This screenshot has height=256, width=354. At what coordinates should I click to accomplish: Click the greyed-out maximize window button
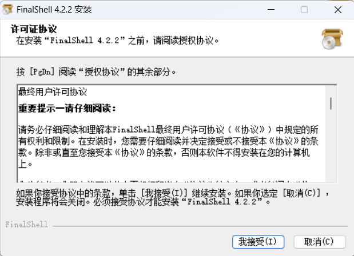[304, 10]
